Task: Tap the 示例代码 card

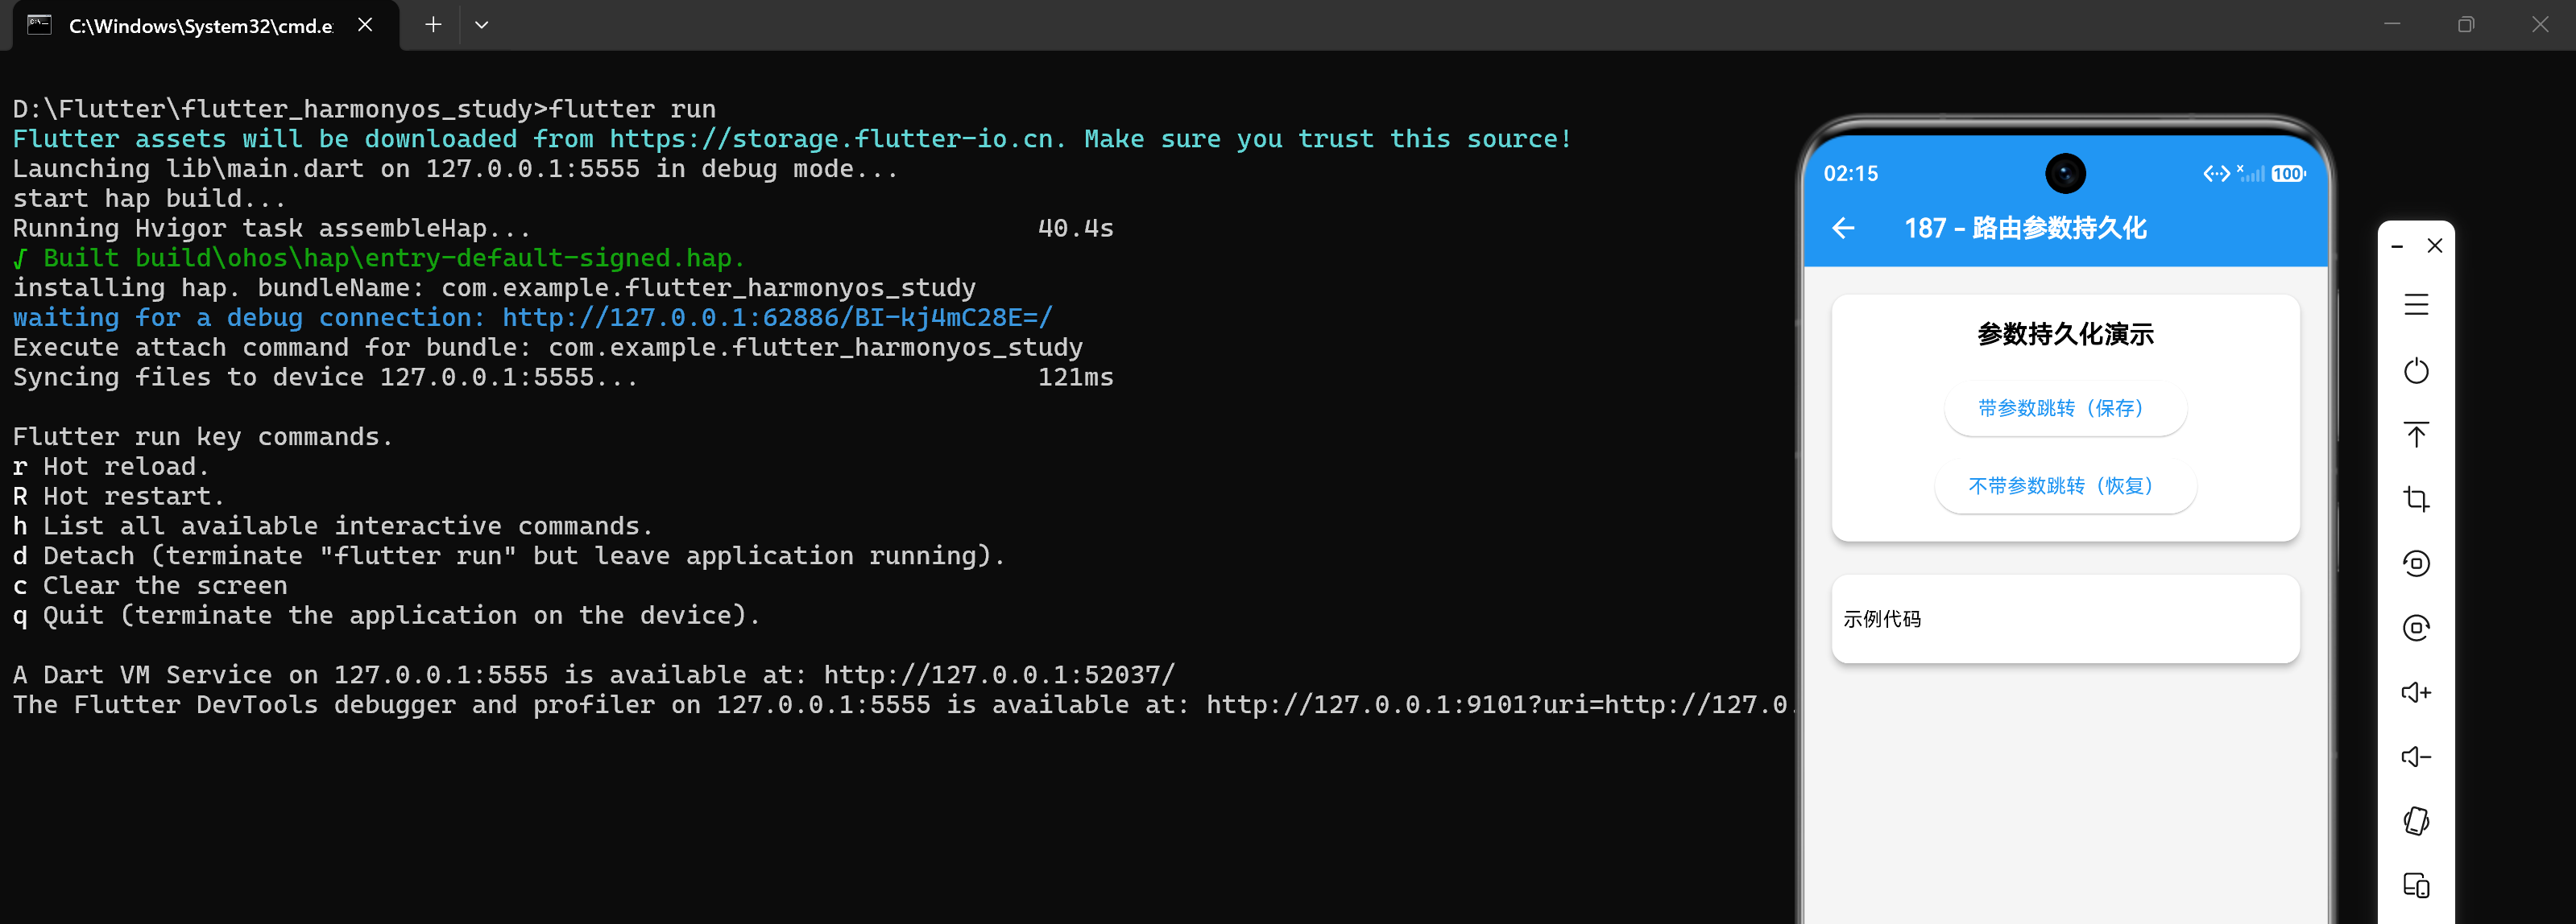Action: pyautogui.click(x=2065, y=619)
